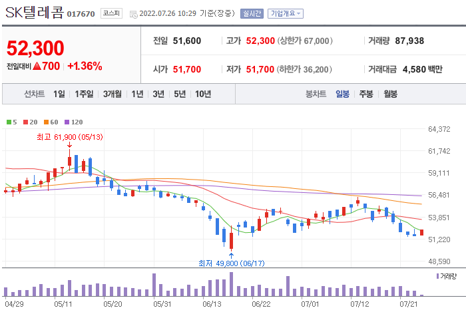
Task: Click the purple 120-day moving average legend swatch
Action: pos(67,122)
